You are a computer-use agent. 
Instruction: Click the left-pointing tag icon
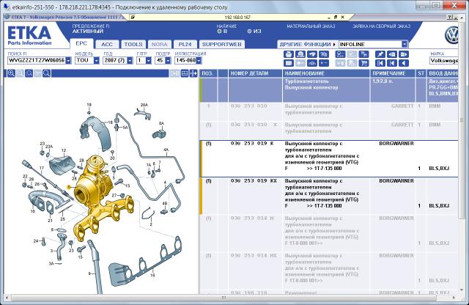[392, 54]
